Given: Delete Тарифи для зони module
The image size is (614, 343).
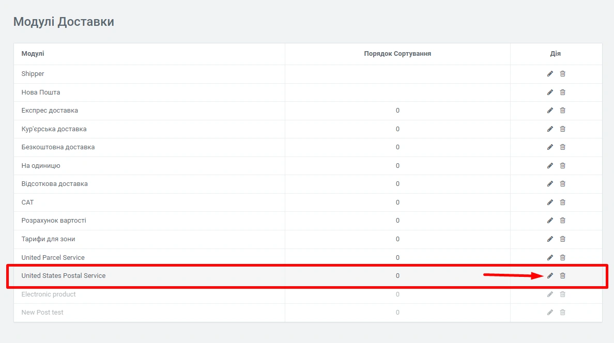Looking at the screenshot, I should (x=563, y=239).
